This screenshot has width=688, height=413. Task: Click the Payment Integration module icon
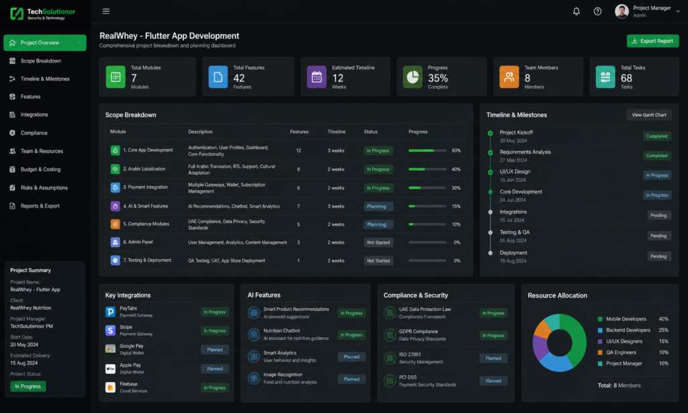[115, 187]
